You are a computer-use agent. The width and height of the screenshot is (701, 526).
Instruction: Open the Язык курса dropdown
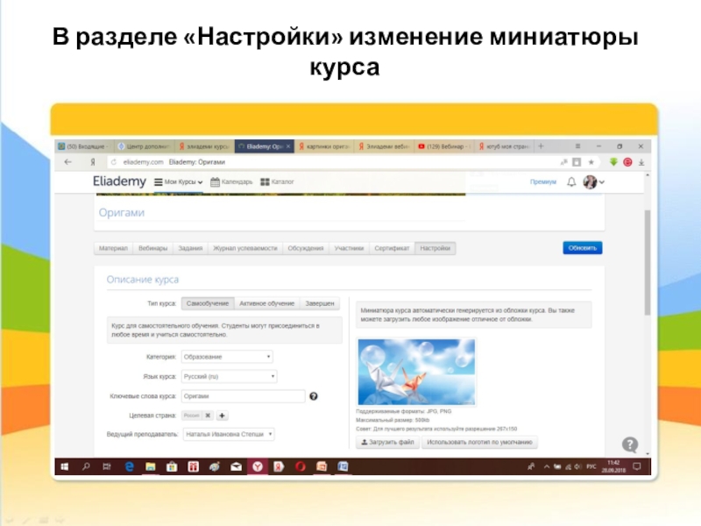tap(229, 377)
